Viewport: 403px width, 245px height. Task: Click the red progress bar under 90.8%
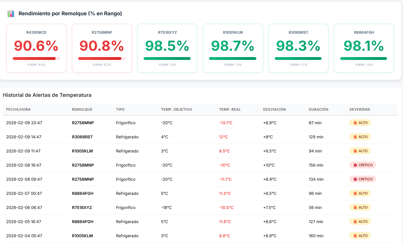coord(100,59)
